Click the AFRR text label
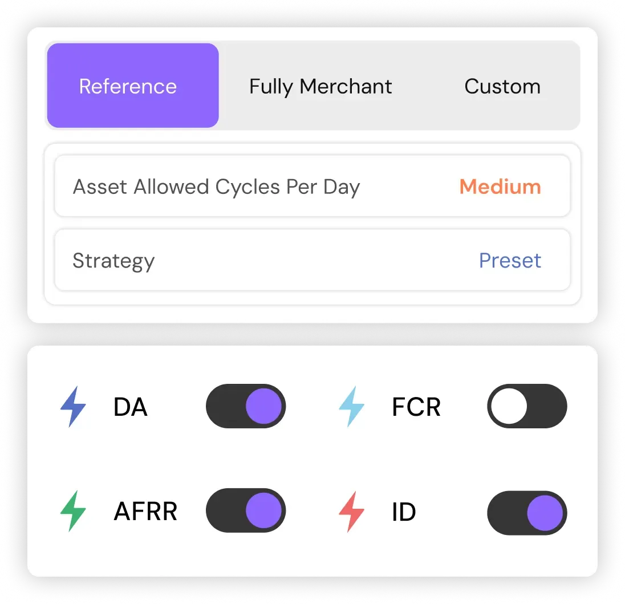This screenshot has height=604, width=625. 145,511
